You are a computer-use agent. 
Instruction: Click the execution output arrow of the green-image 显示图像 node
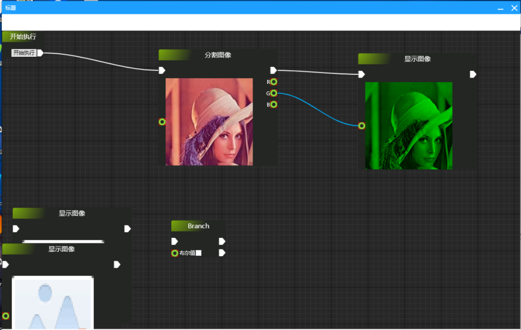click(x=473, y=74)
